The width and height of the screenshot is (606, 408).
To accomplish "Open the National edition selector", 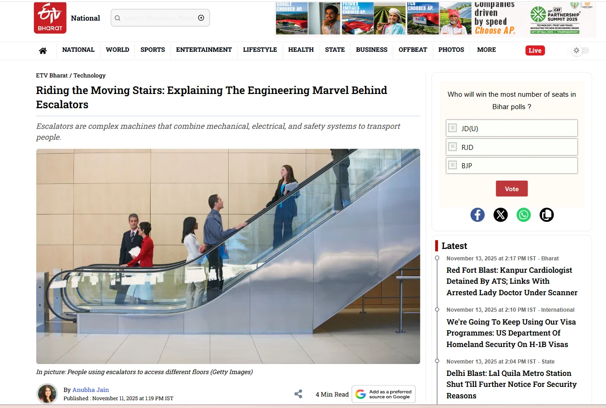I will pyautogui.click(x=85, y=18).
